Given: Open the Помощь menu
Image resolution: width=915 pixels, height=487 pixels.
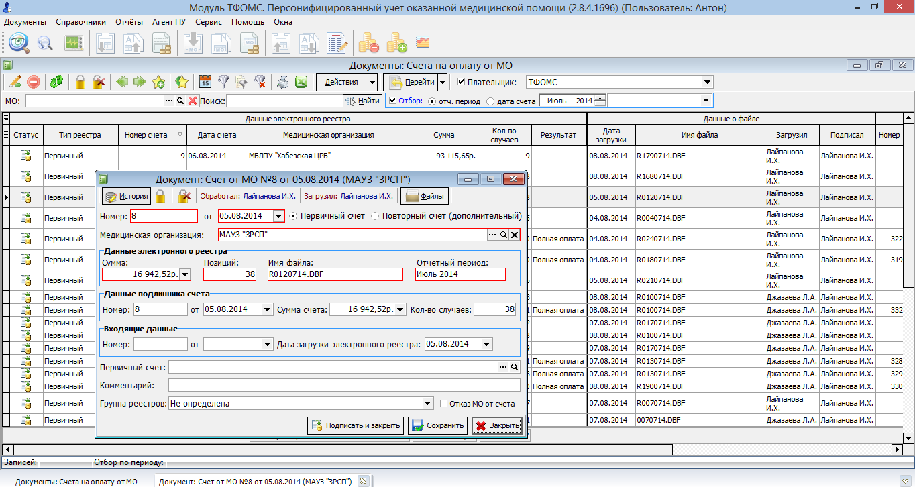Looking at the screenshot, I should point(248,22).
